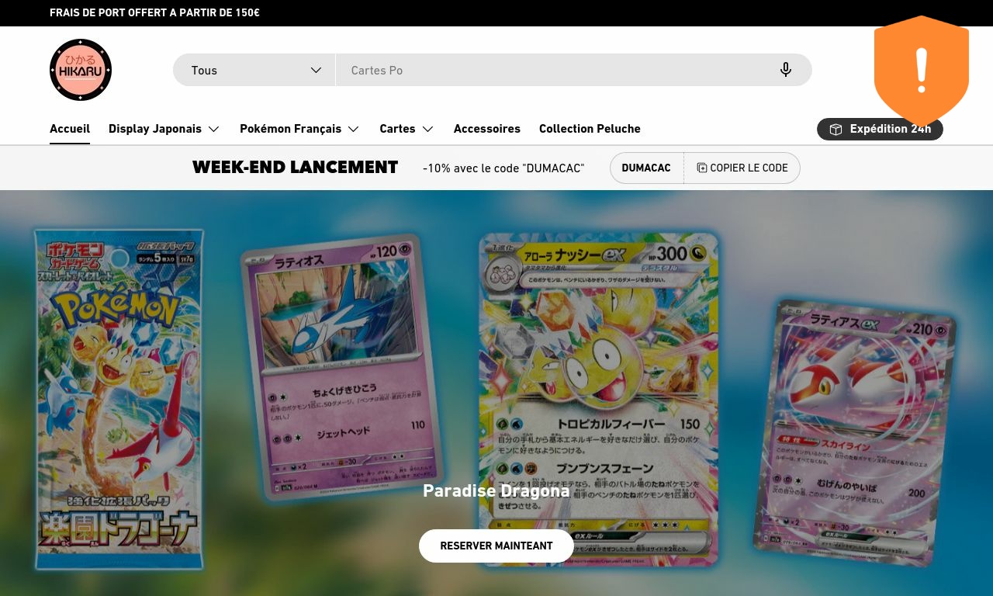Open the Display Japonais menu

coord(164,129)
